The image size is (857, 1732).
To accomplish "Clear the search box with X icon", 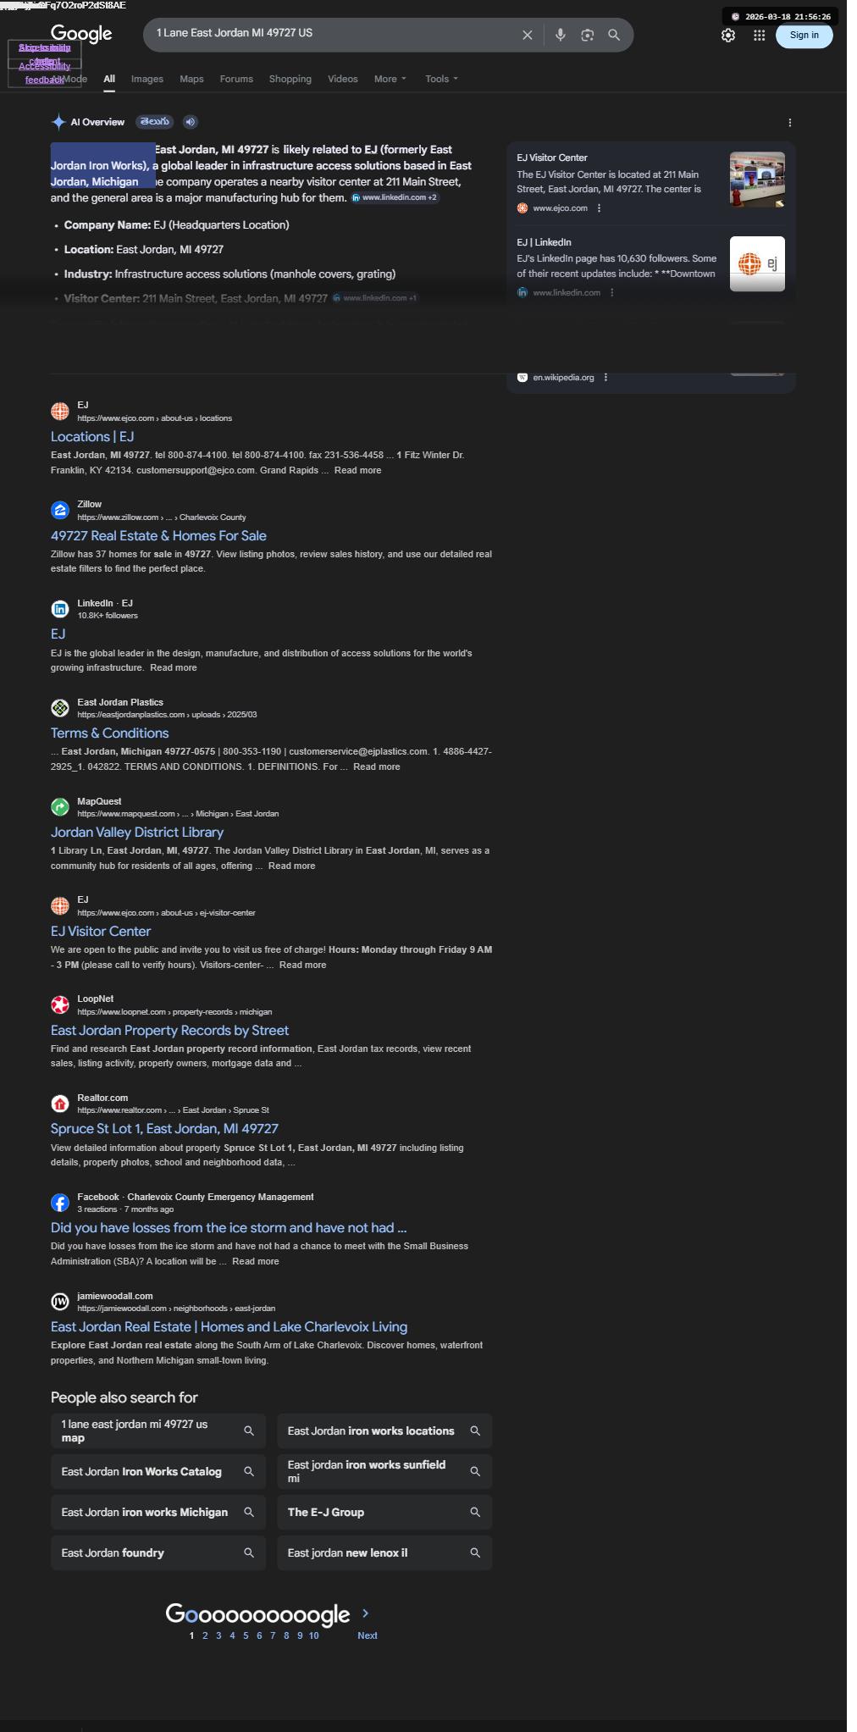I will click(x=527, y=35).
